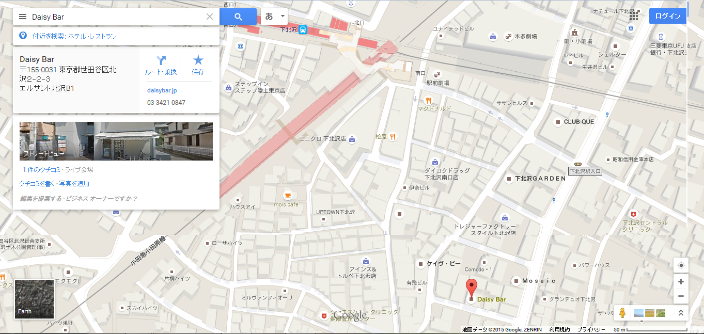704x334 pixels.
Task: Click the 下北沢駅入口 intersection label
Action: (585, 171)
